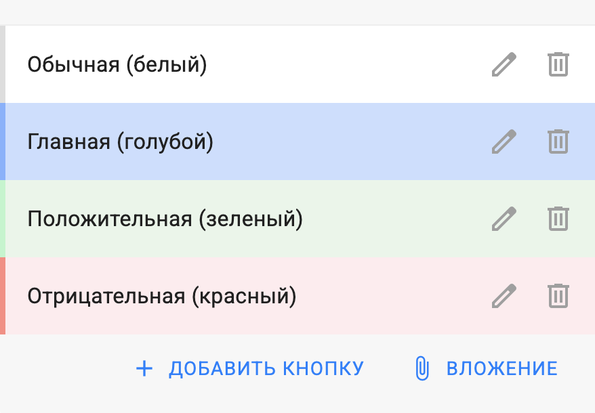Select the Обычная (белый) row label

117,65
